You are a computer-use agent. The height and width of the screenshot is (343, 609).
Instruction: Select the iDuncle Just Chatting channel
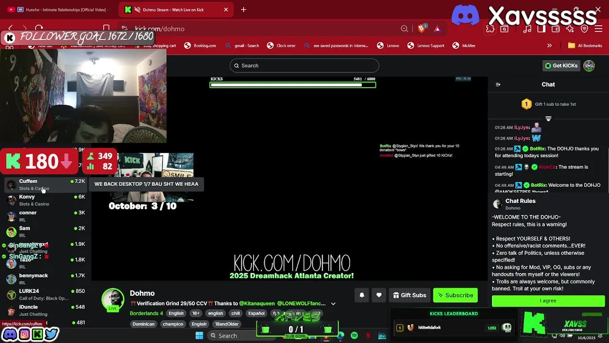pyautogui.click(x=45, y=310)
